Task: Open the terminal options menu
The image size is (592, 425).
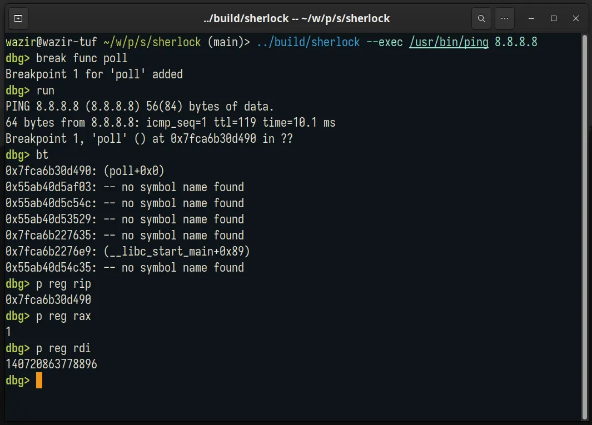Action: click(504, 18)
